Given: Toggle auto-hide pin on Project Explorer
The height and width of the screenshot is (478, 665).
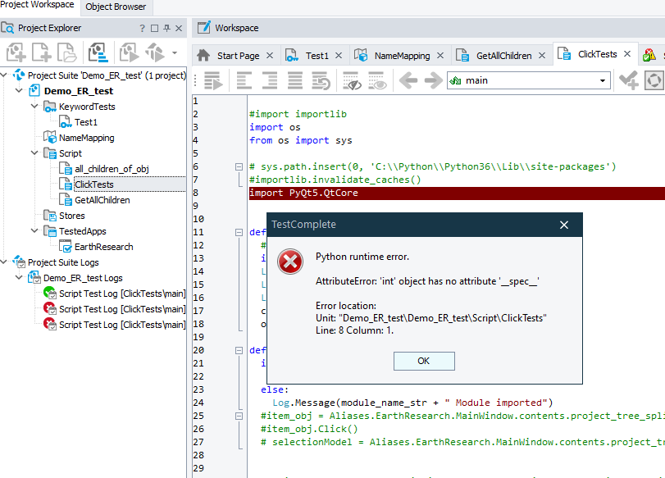Looking at the screenshot, I should tap(167, 28).
